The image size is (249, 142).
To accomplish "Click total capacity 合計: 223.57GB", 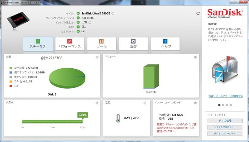I will tap(52, 58).
